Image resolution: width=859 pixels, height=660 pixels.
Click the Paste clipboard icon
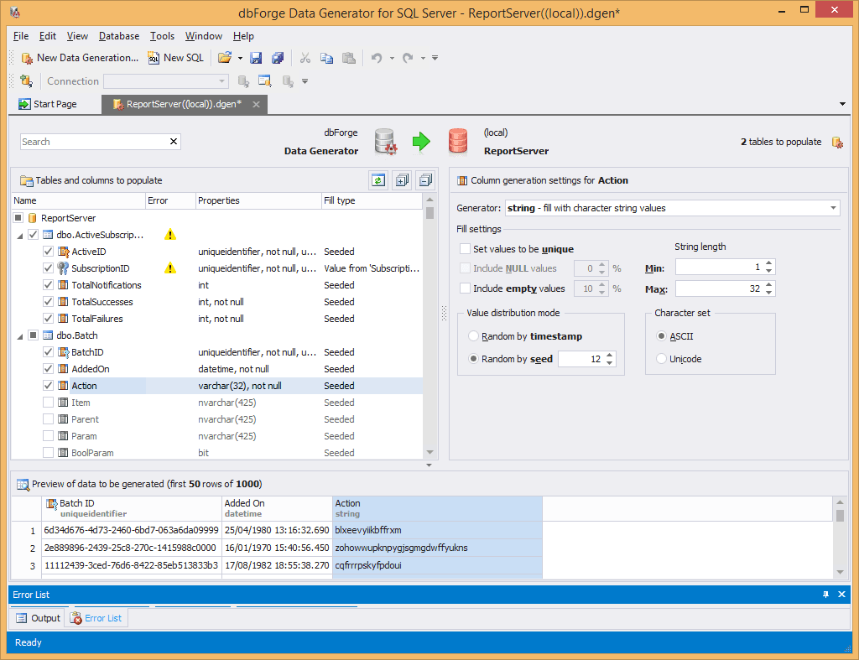click(349, 58)
